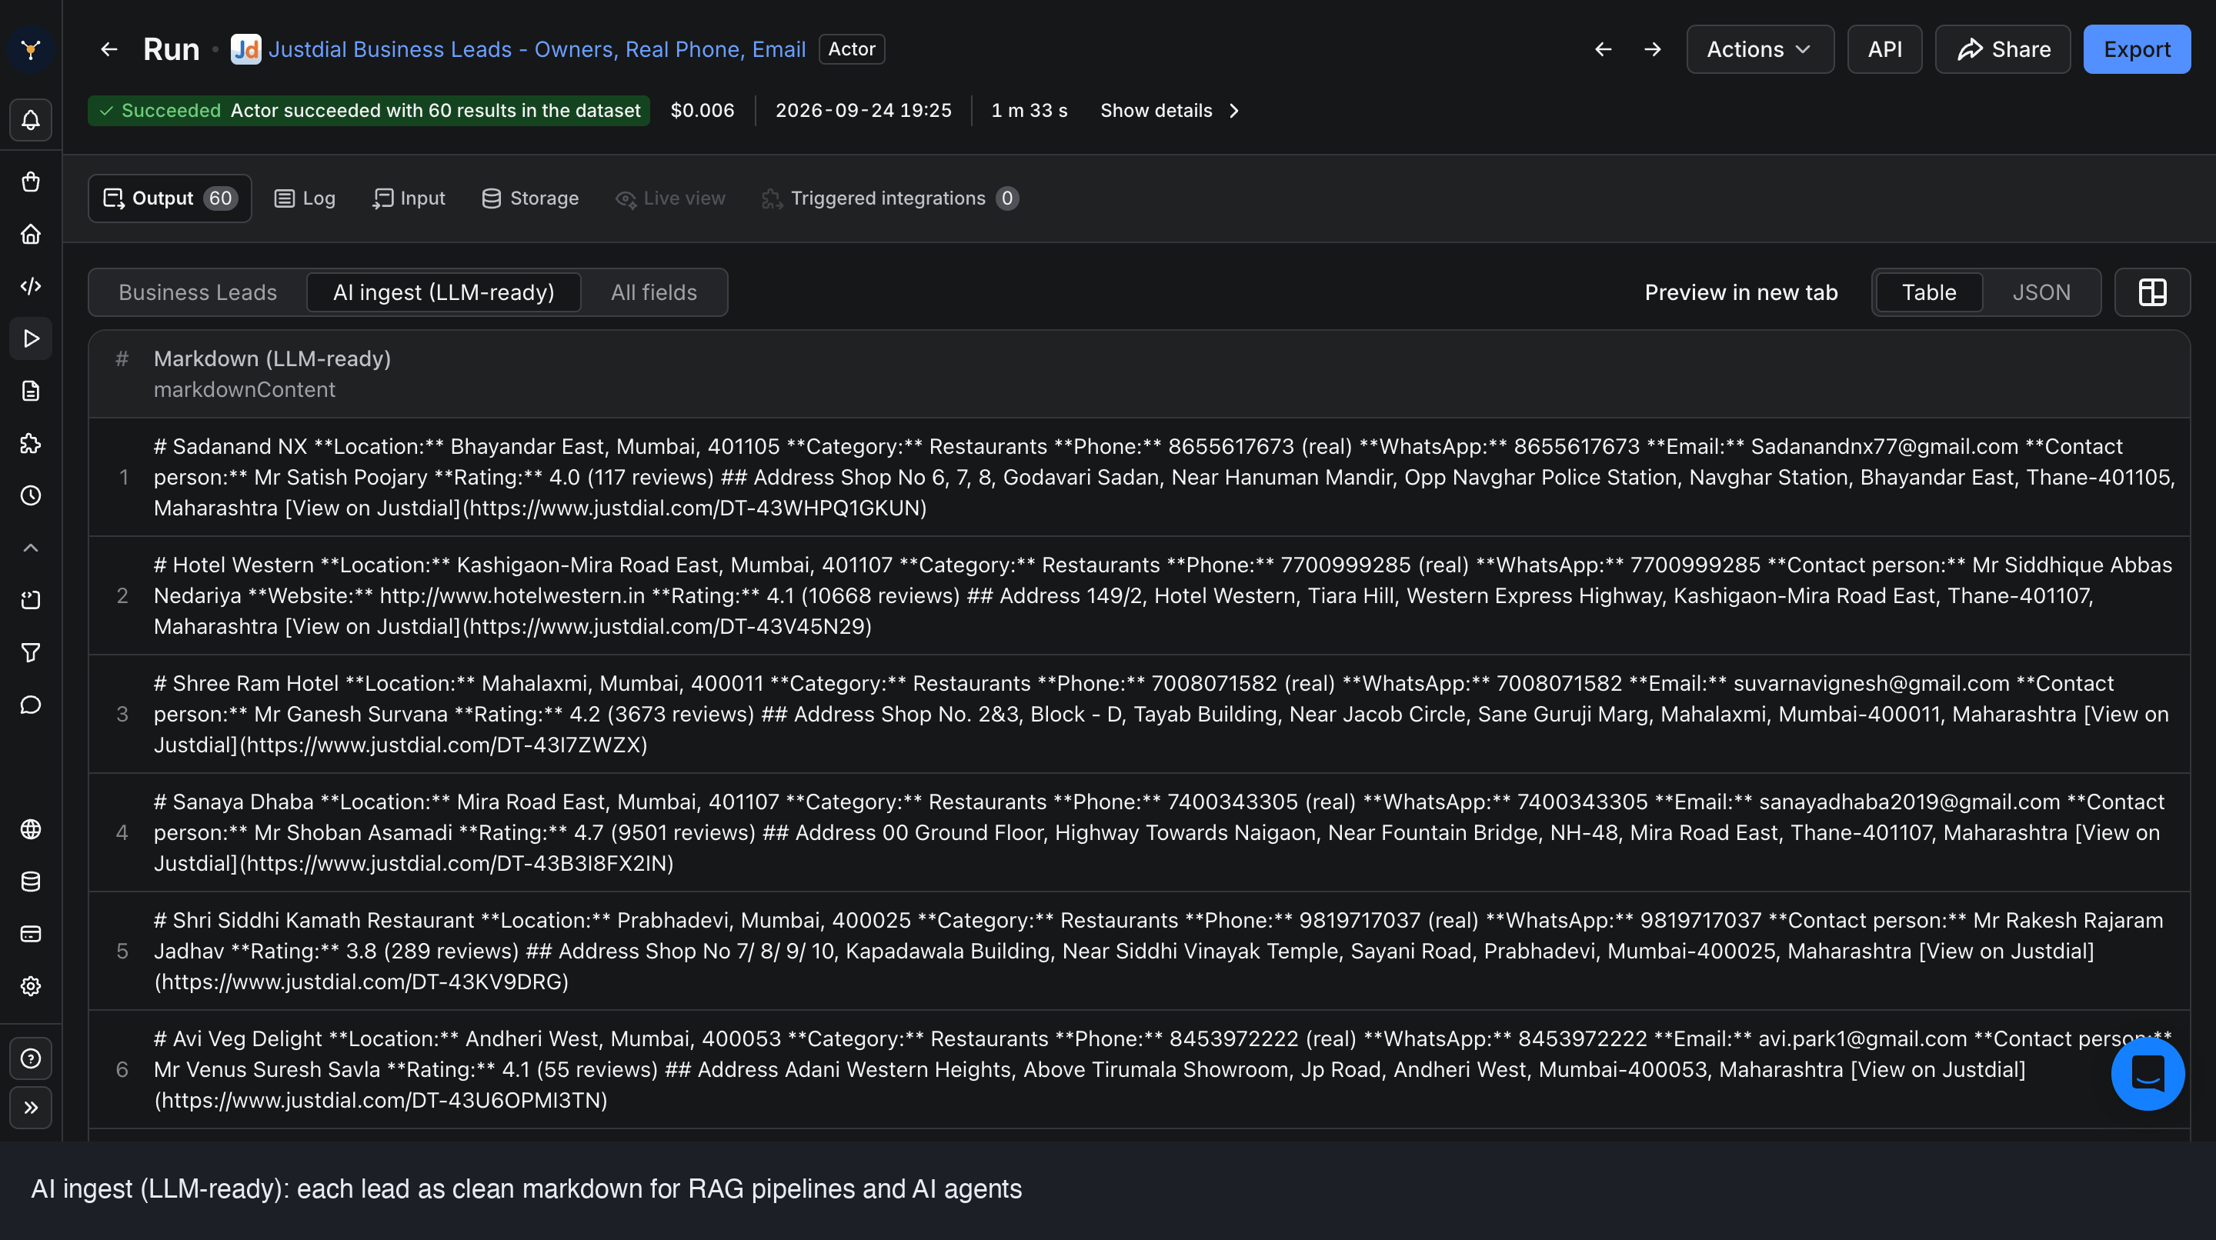Click the Succeeded status badge
This screenshot has height=1240, width=2216.
pyautogui.click(x=369, y=110)
